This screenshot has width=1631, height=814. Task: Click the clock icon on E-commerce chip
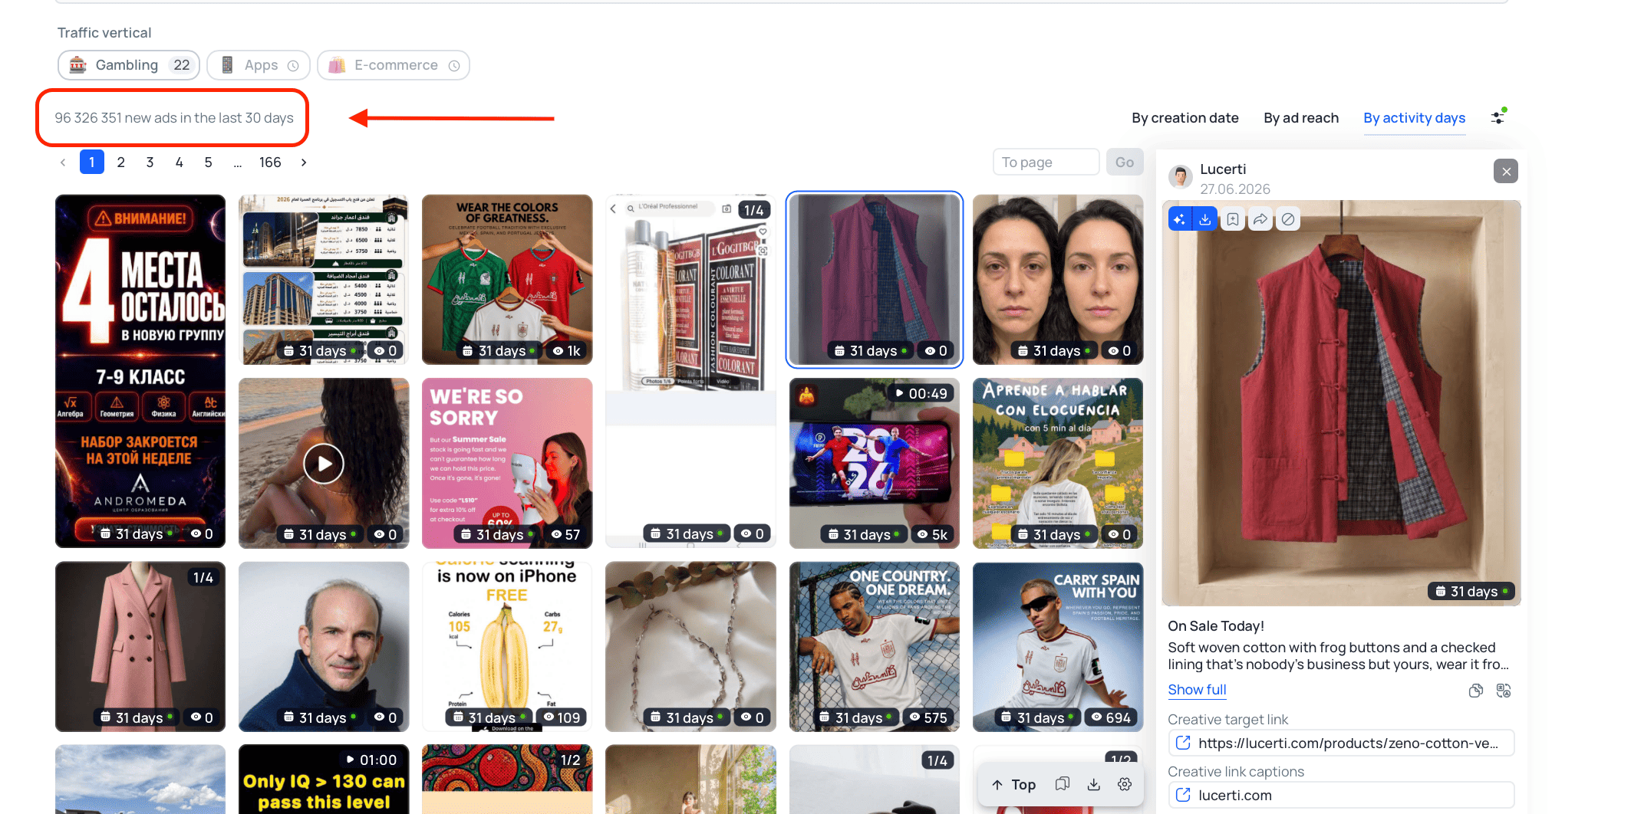coord(454,66)
